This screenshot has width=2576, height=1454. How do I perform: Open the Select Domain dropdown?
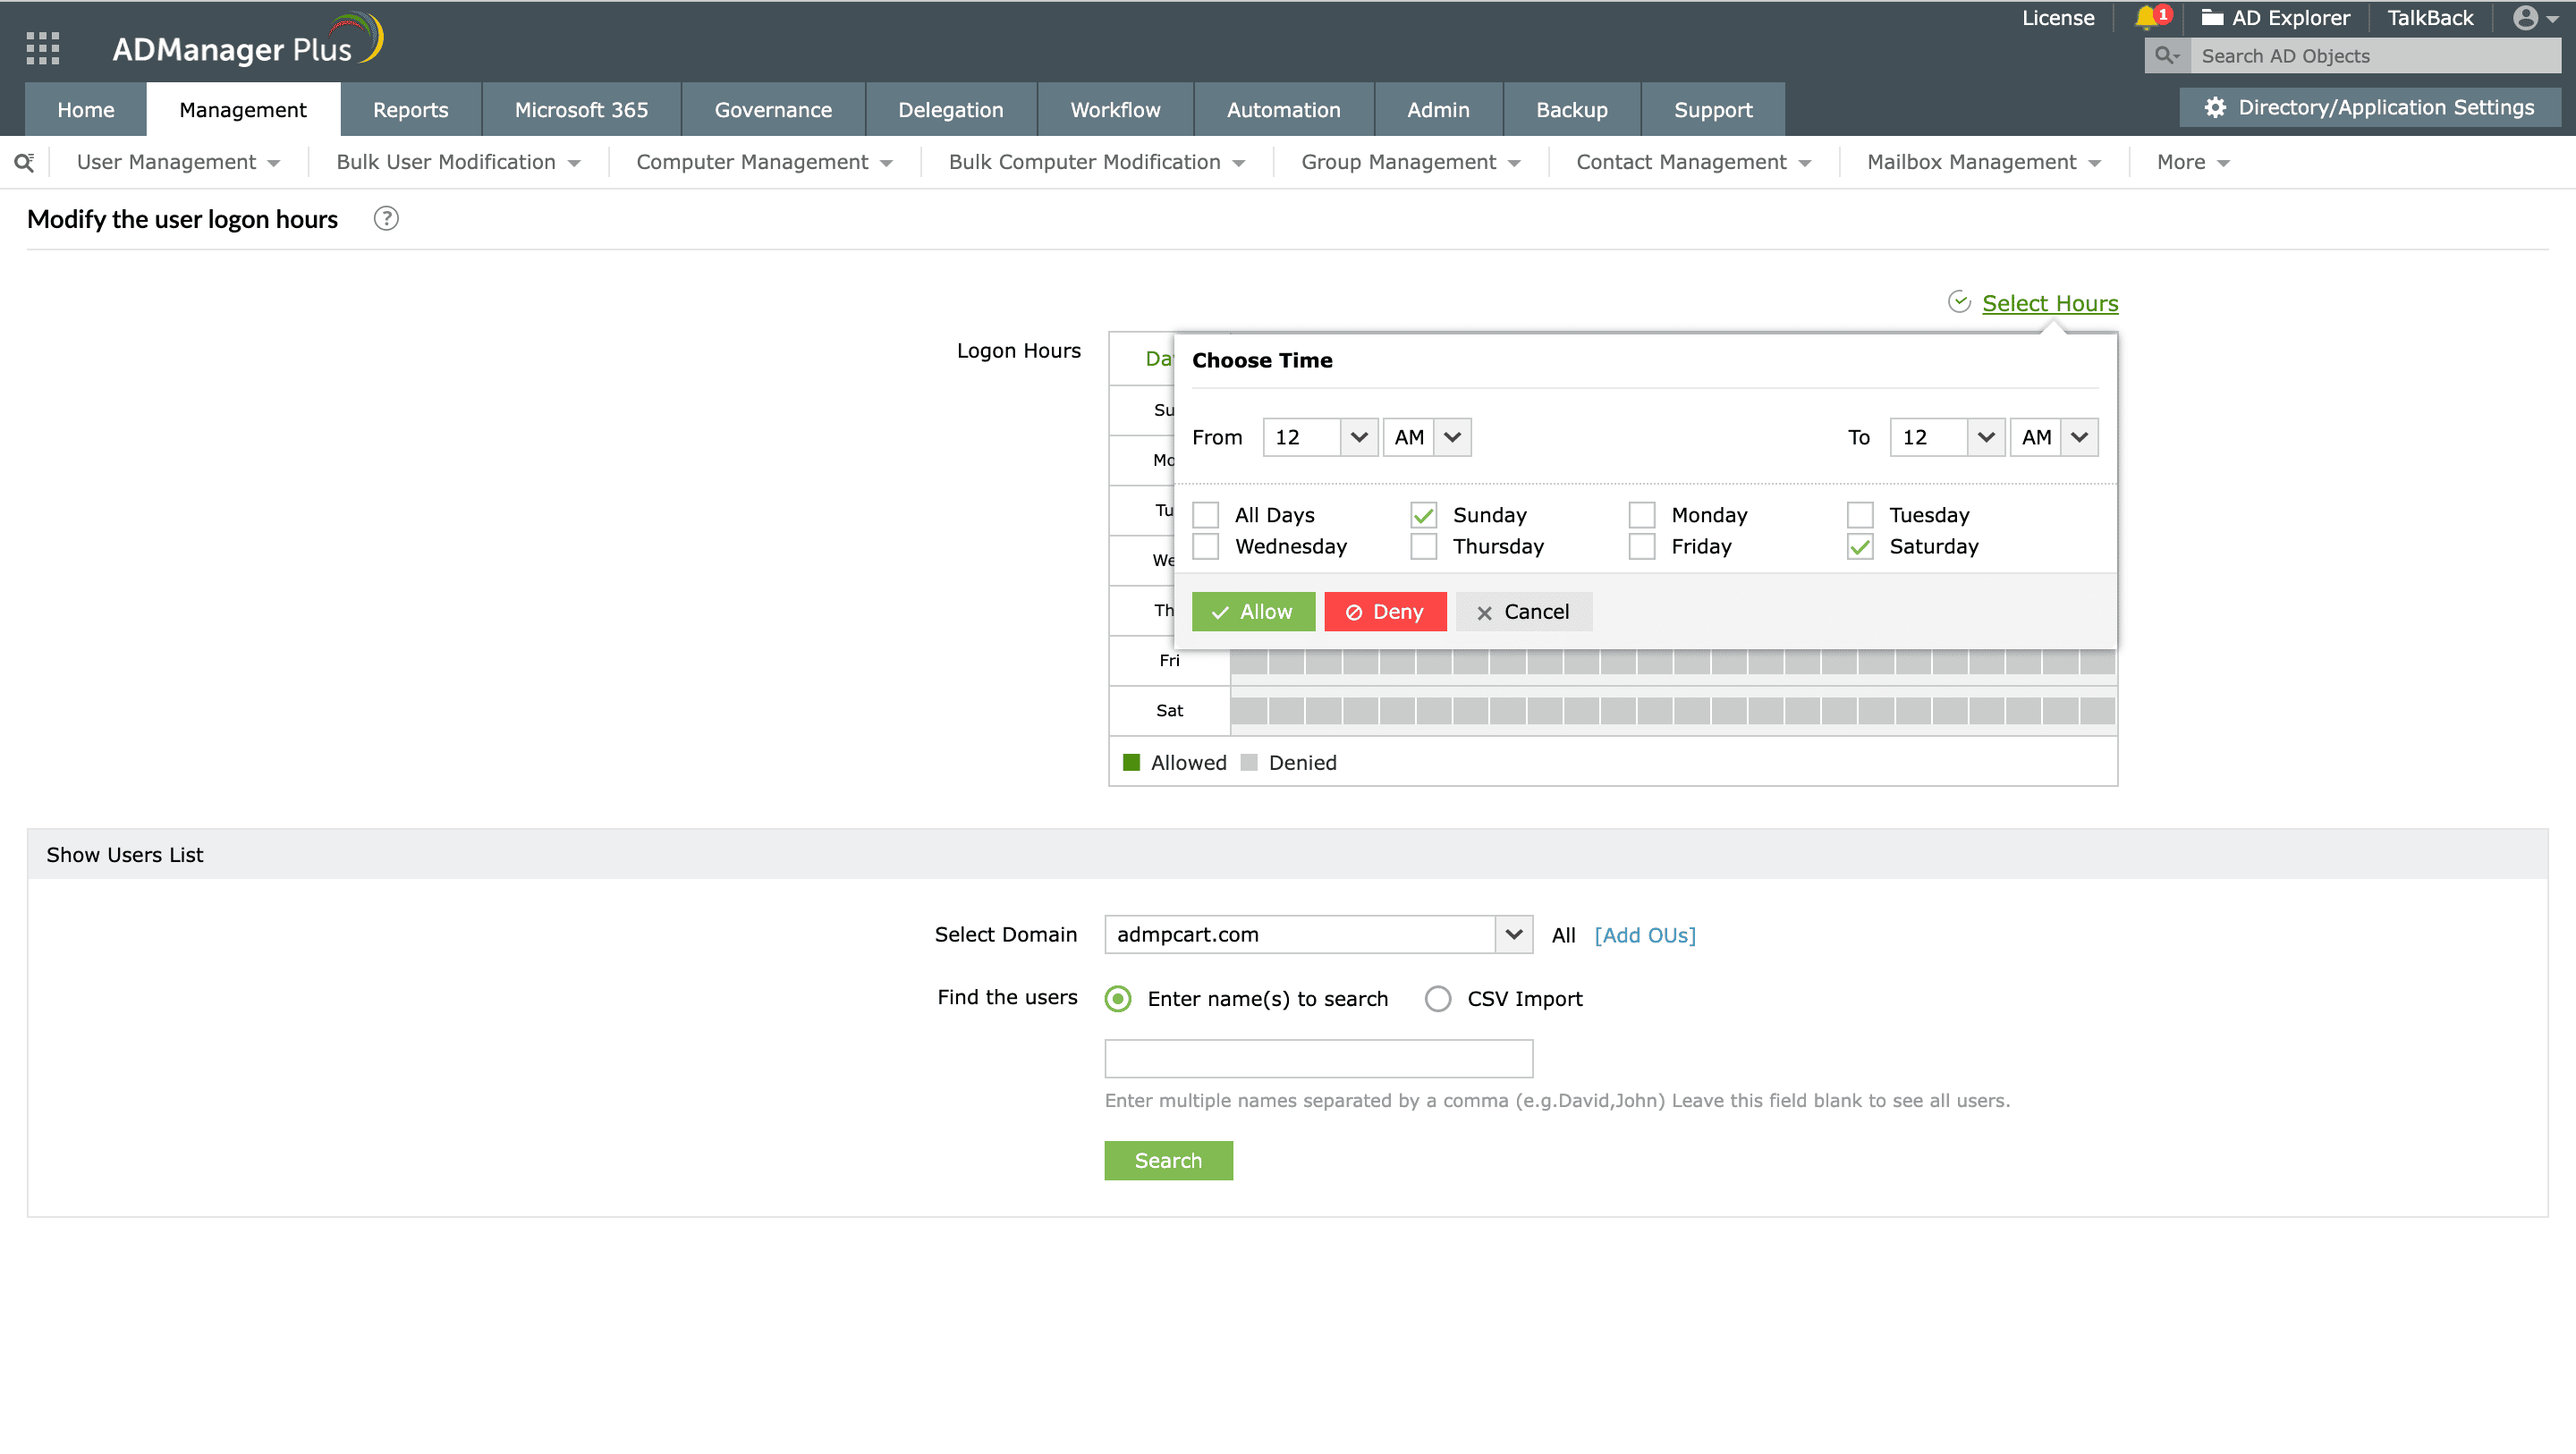[1318, 934]
